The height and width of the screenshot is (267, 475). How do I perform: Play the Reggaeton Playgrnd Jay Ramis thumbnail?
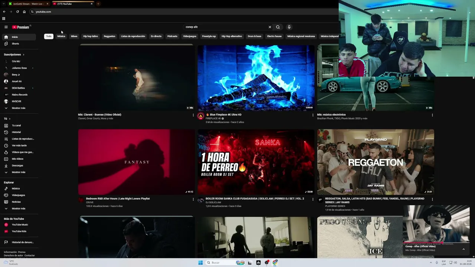pyautogui.click(x=376, y=162)
